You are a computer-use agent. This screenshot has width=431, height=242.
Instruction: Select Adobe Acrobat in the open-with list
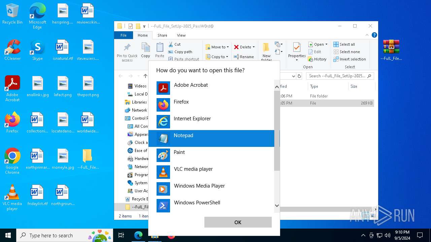tap(211, 88)
